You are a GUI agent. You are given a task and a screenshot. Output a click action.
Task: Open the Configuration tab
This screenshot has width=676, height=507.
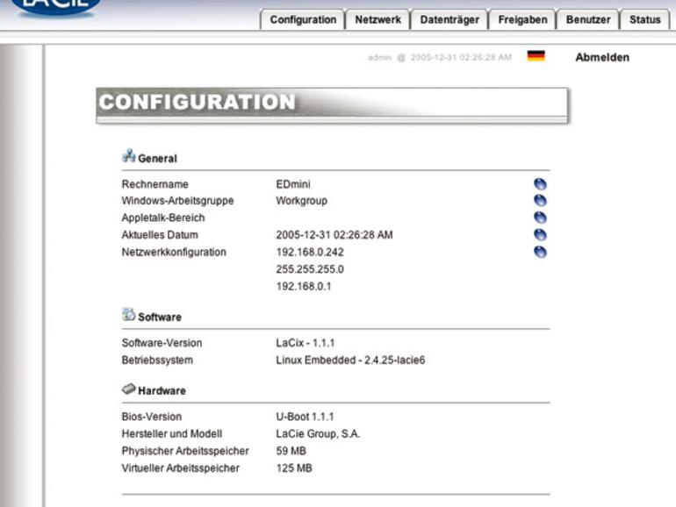point(303,20)
